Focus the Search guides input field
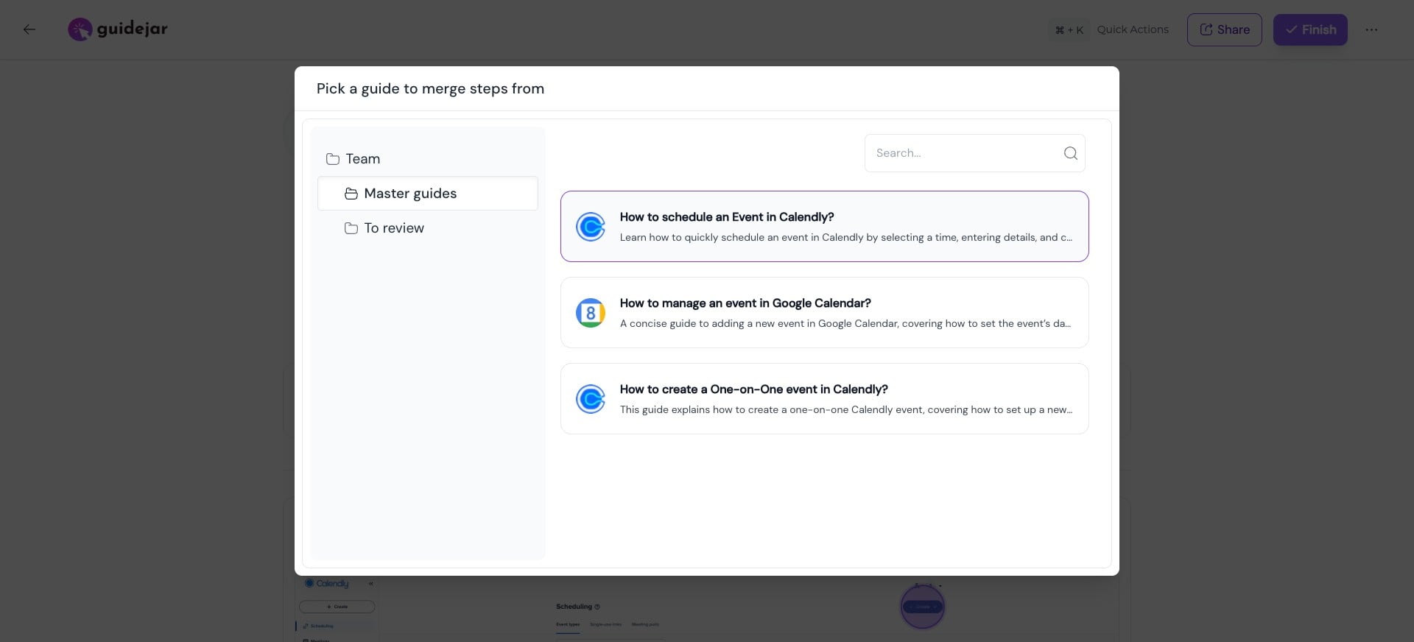Screen dimensions: 1414x642 pos(965,153)
